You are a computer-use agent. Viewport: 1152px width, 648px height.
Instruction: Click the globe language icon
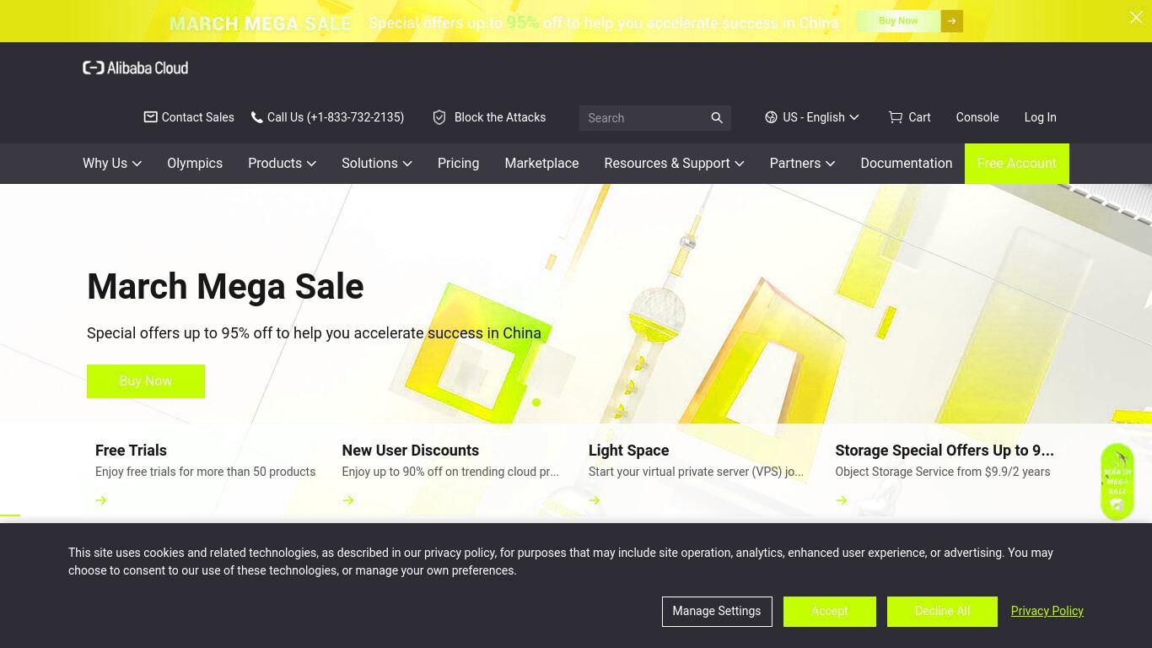(771, 117)
